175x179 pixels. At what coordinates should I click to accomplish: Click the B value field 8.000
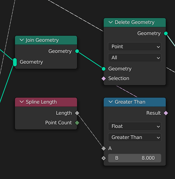(134, 158)
